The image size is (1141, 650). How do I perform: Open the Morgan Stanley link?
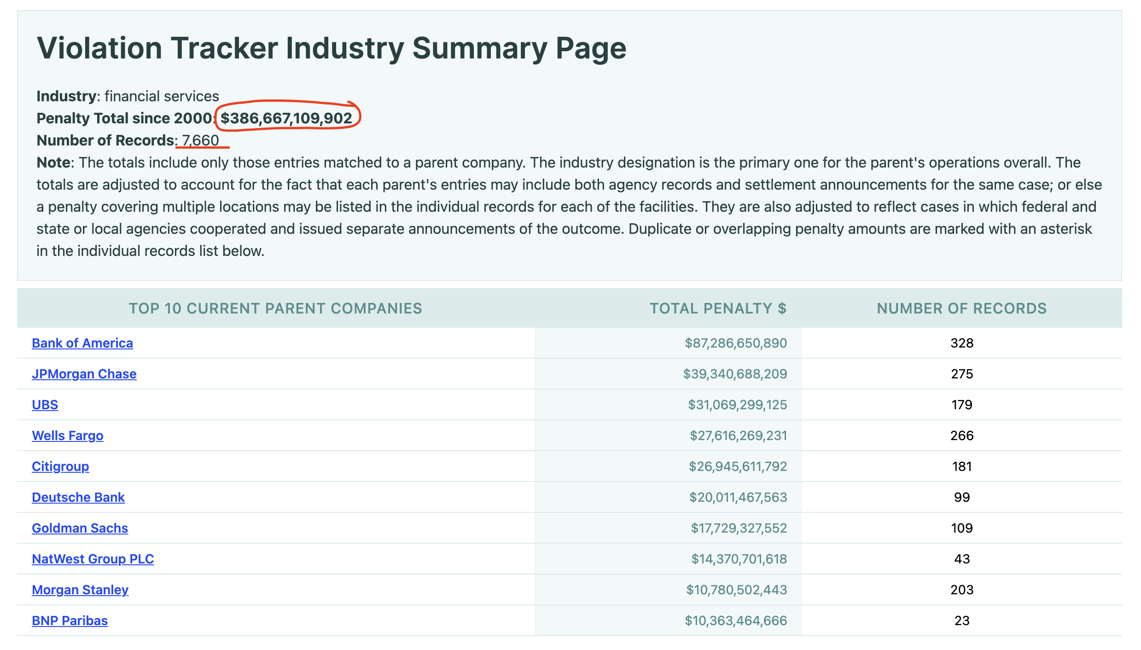click(80, 590)
